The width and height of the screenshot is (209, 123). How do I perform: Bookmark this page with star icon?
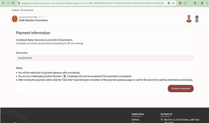click(174, 3)
